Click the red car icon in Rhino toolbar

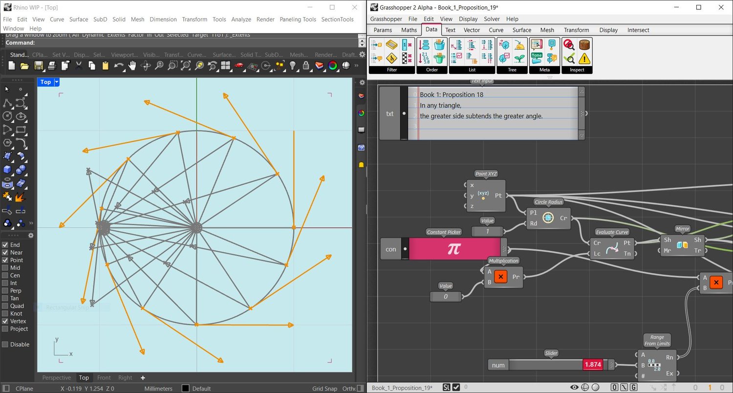click(239, 65)
